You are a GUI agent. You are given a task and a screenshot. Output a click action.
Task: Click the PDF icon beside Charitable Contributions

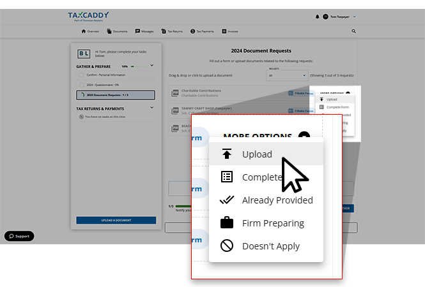[175, 93]
